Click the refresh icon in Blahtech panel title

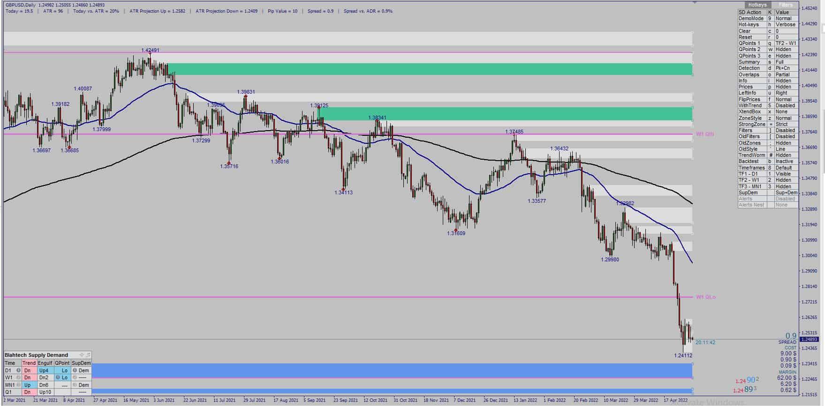pos(88,355)
